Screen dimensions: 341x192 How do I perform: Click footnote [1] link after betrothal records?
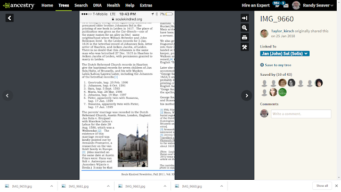point(116,77)
